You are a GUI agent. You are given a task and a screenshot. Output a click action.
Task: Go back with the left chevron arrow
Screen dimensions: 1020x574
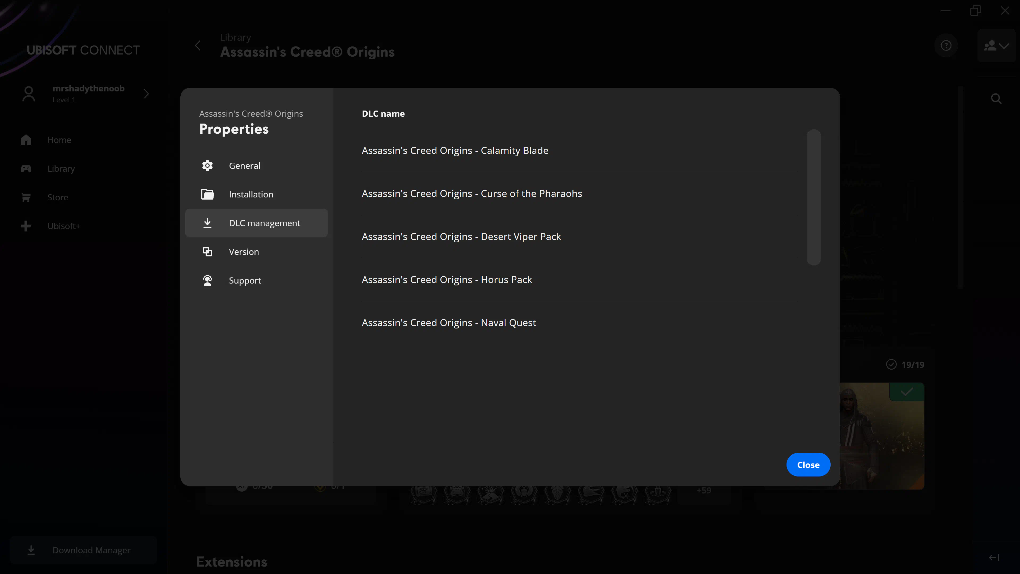[198, 45]
